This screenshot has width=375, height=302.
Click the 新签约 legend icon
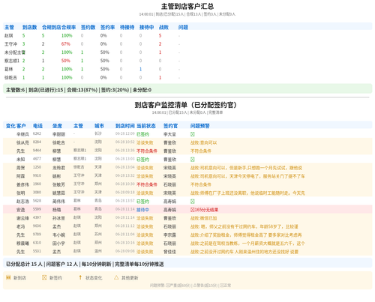coord(44,277)
